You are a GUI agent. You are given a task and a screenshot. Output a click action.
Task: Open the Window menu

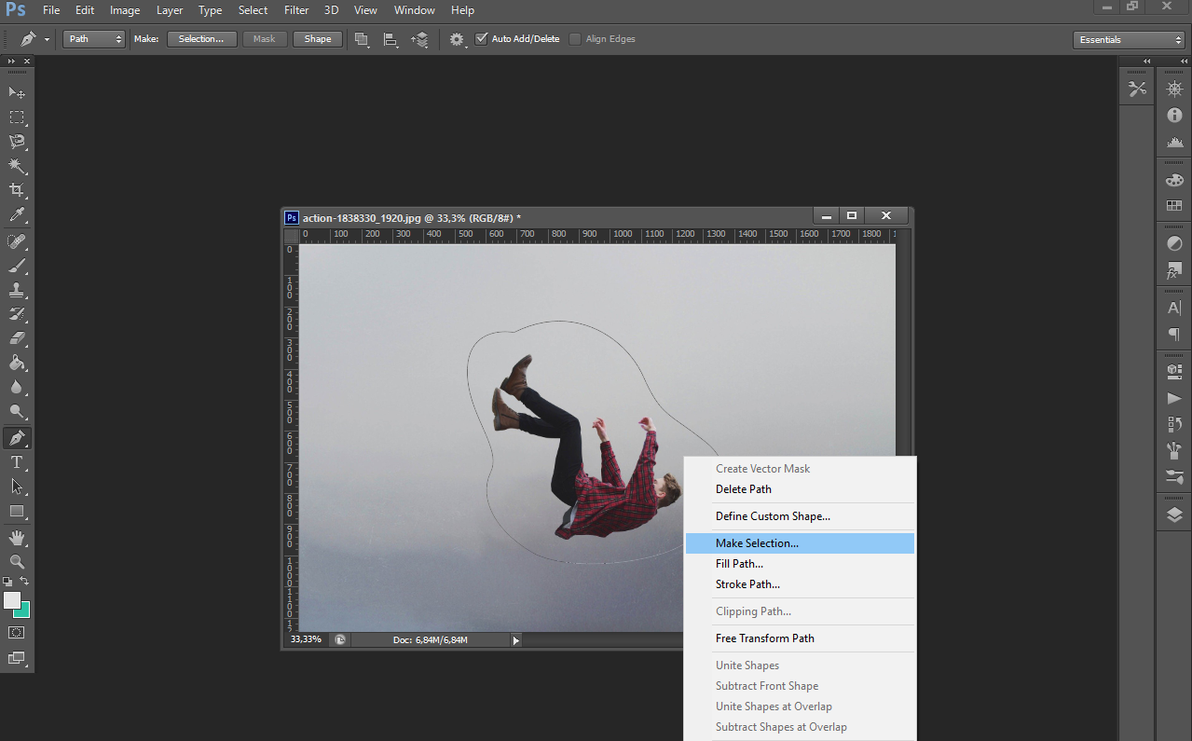click(x=415, y=10)
